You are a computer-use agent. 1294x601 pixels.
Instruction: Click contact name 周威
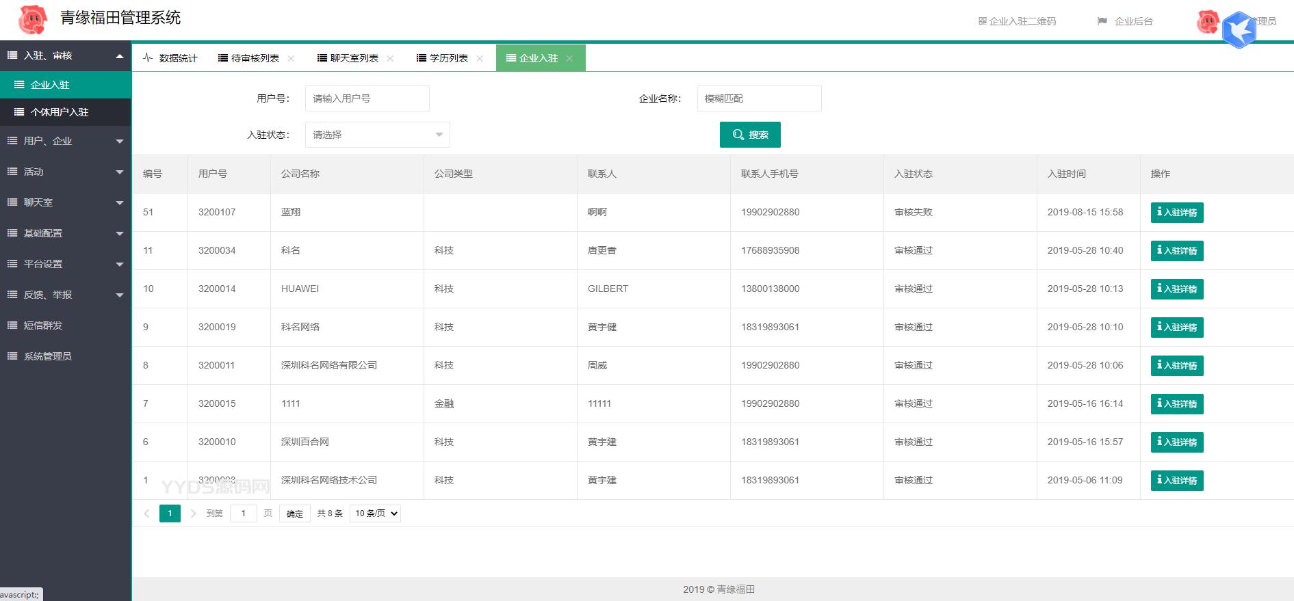(x=597, y=365)
